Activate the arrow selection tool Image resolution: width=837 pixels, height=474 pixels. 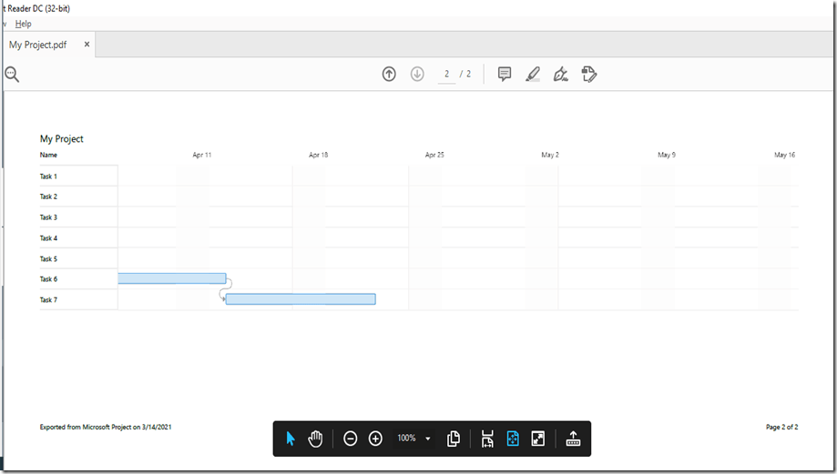tap(291, 439)
